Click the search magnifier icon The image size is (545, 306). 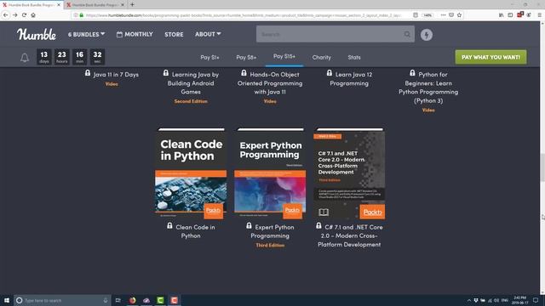point(407,34)
